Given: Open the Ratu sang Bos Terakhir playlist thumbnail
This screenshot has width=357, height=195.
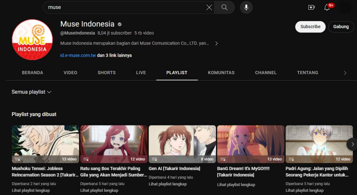Looking at the screenshot, I should 114,144.
